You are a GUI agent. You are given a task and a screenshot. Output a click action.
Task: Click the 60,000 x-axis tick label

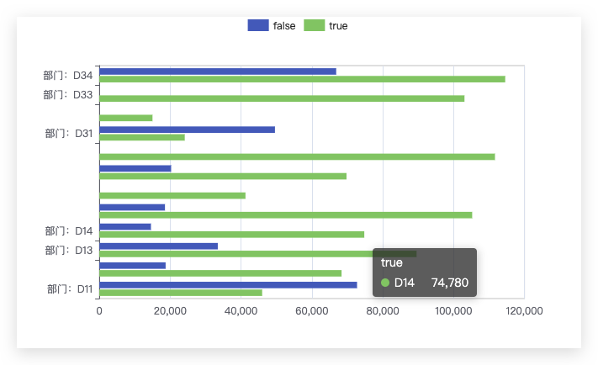(311, 311)
